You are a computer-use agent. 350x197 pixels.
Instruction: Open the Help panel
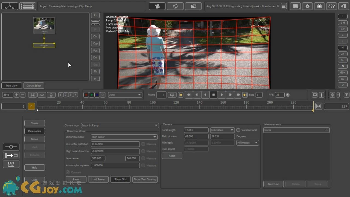coord(34,167)
